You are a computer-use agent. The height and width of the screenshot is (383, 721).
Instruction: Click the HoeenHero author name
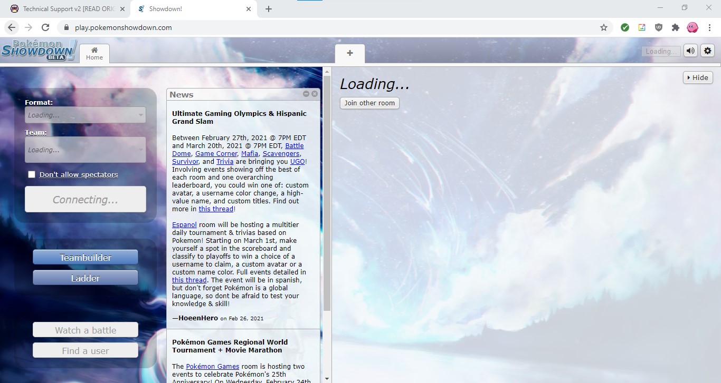(x=198, y=318)
